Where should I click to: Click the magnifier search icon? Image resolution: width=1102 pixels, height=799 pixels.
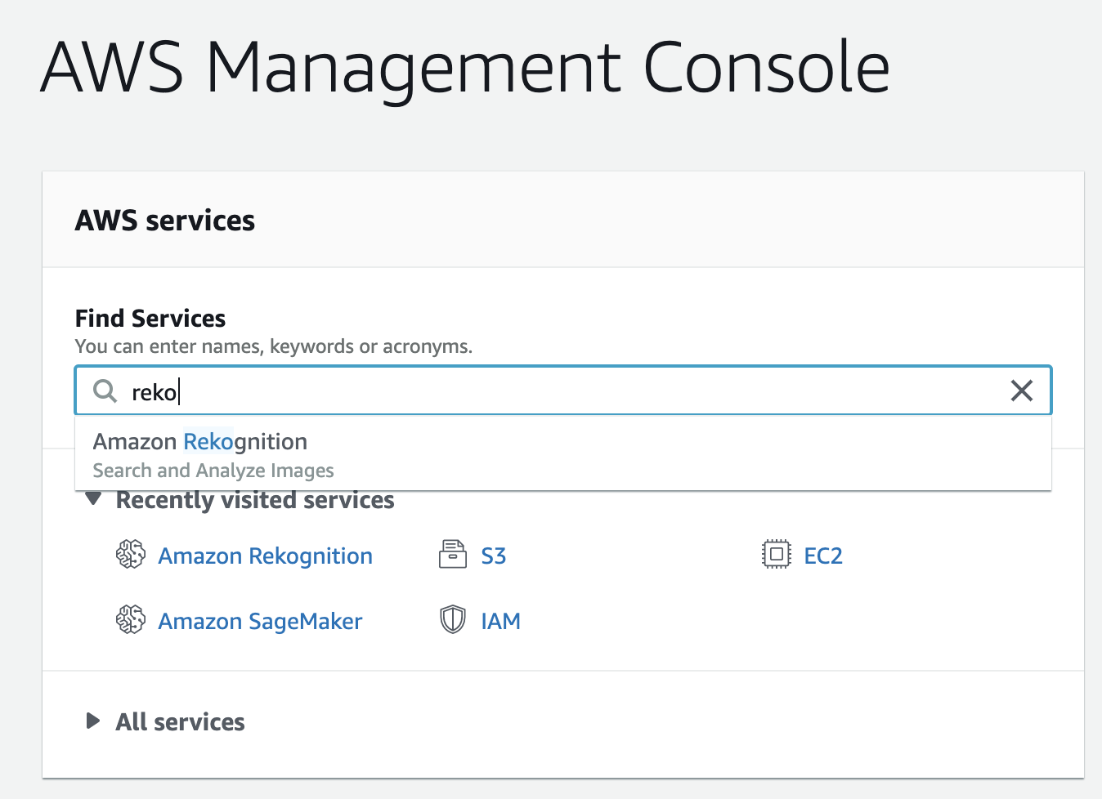(x=105, y=391)
